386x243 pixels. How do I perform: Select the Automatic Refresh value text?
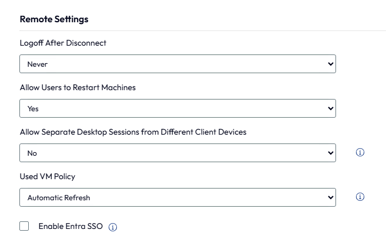(59, 197)
